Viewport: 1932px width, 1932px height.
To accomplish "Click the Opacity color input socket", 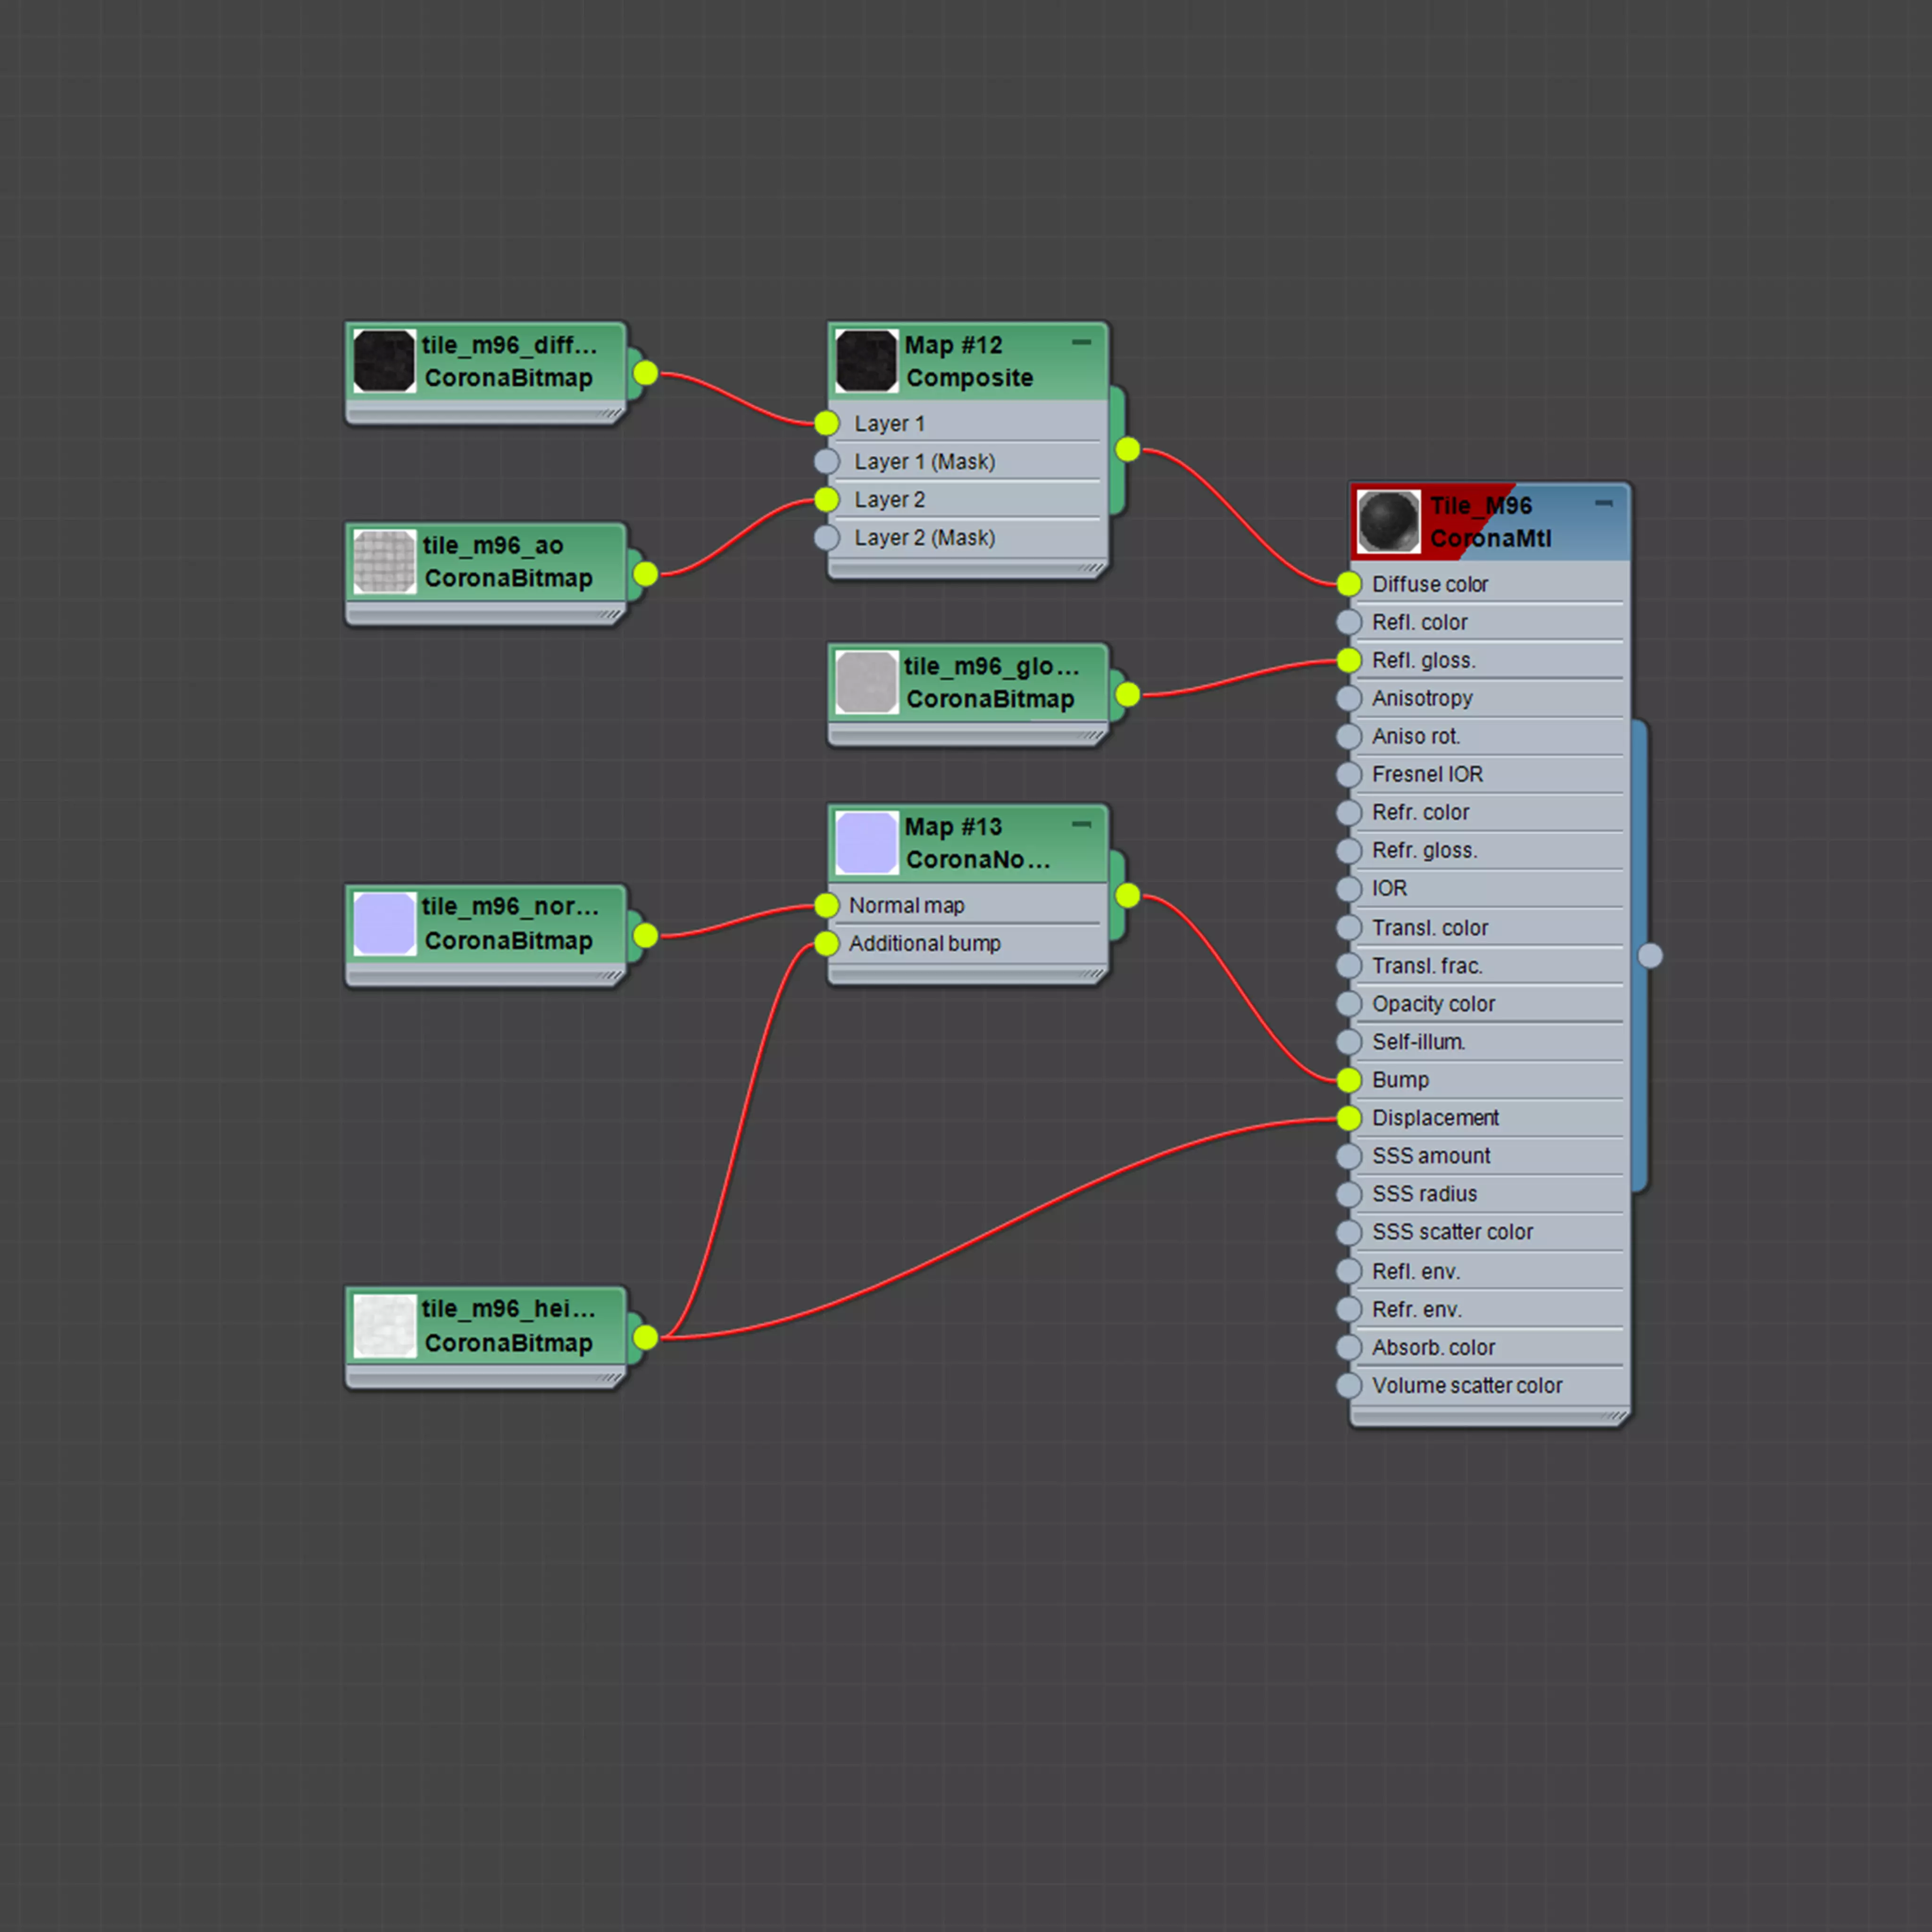I will 1349,1004.
